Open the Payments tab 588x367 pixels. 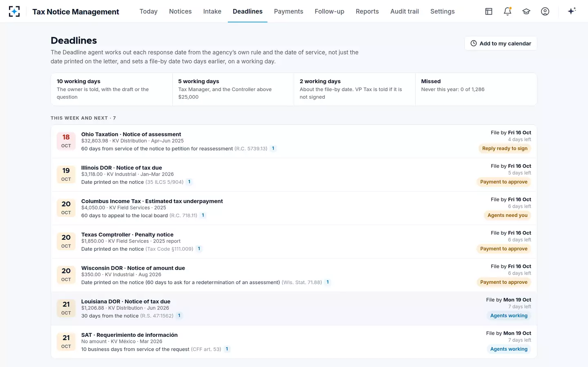click(x=289, y=11)
